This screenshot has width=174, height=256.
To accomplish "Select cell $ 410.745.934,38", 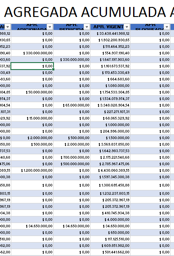I will [x=110, y=213].
